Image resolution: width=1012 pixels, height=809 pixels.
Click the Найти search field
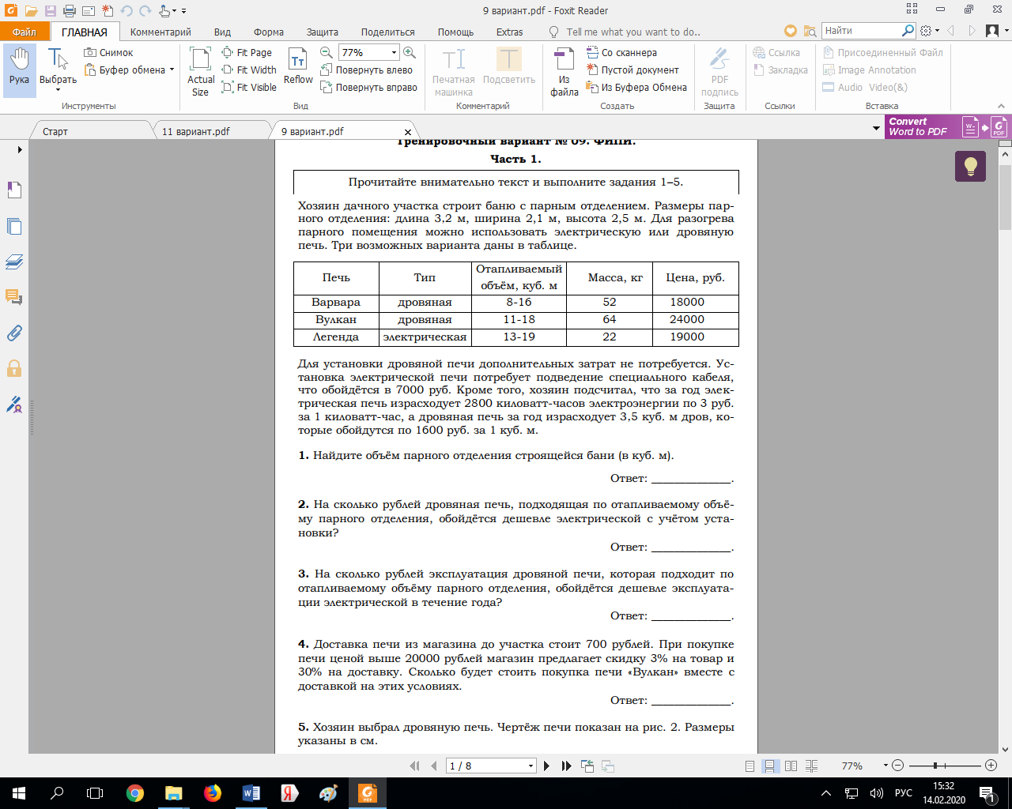pyautogui.click(x=861, y=31)
